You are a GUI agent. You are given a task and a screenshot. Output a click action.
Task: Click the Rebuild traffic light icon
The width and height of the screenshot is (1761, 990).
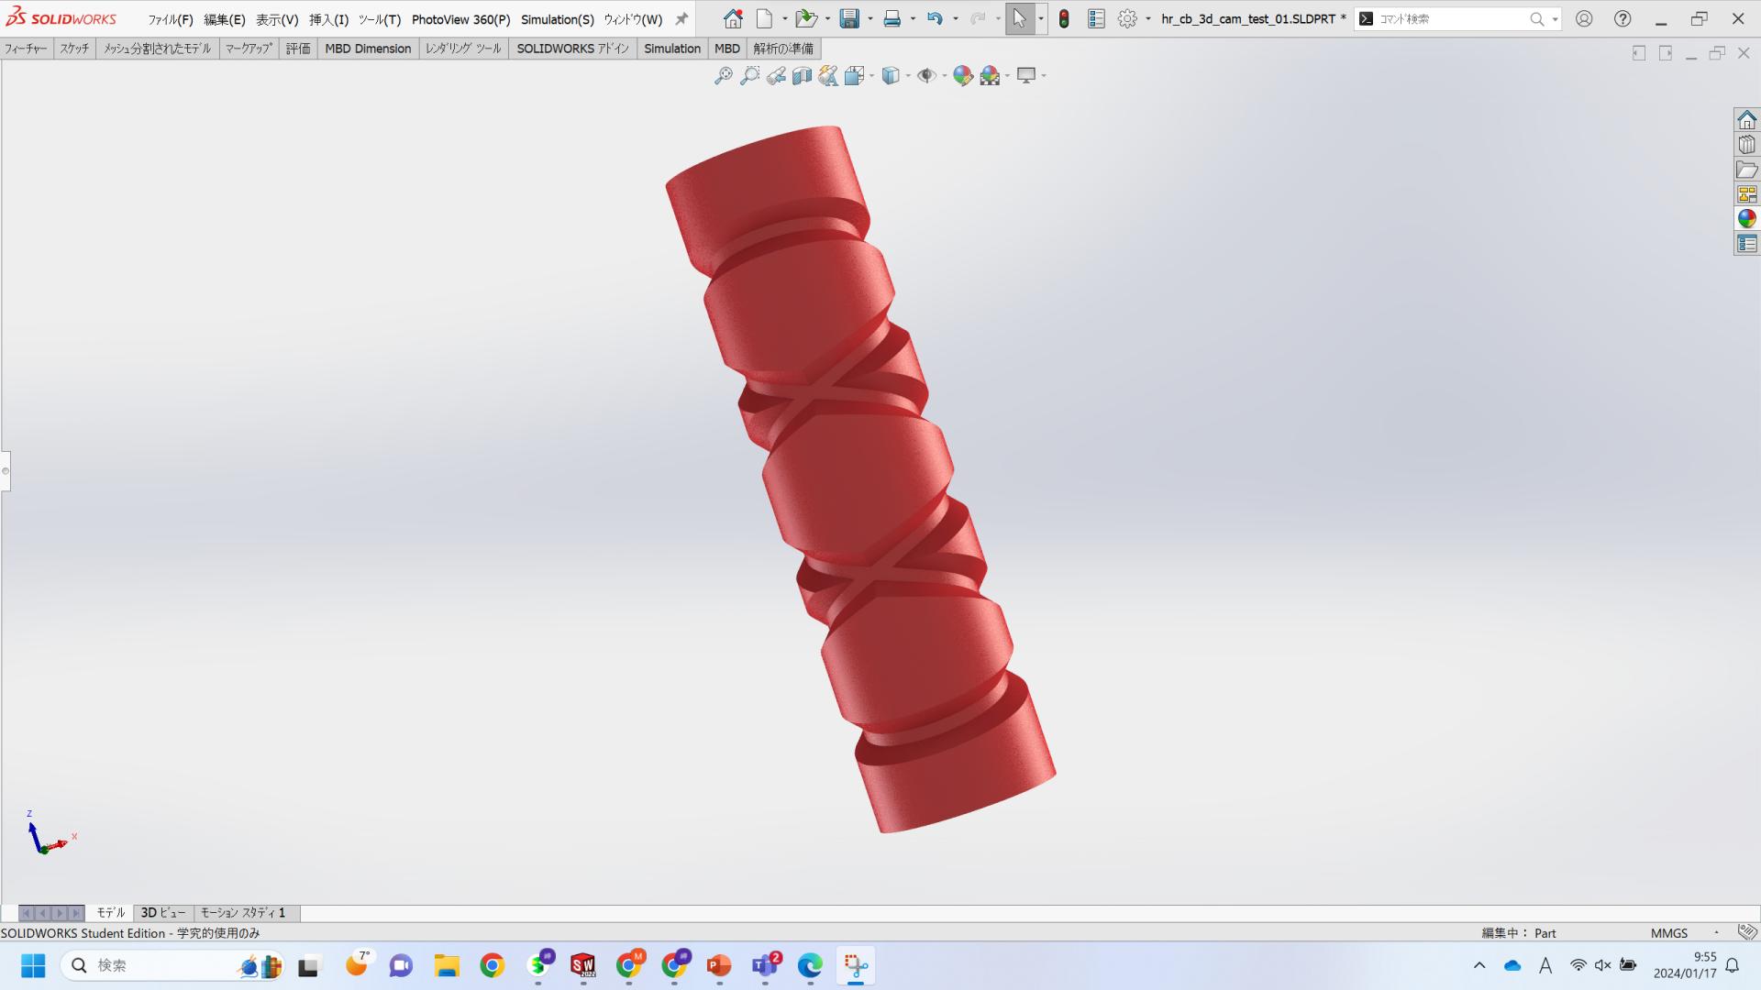1064,18
